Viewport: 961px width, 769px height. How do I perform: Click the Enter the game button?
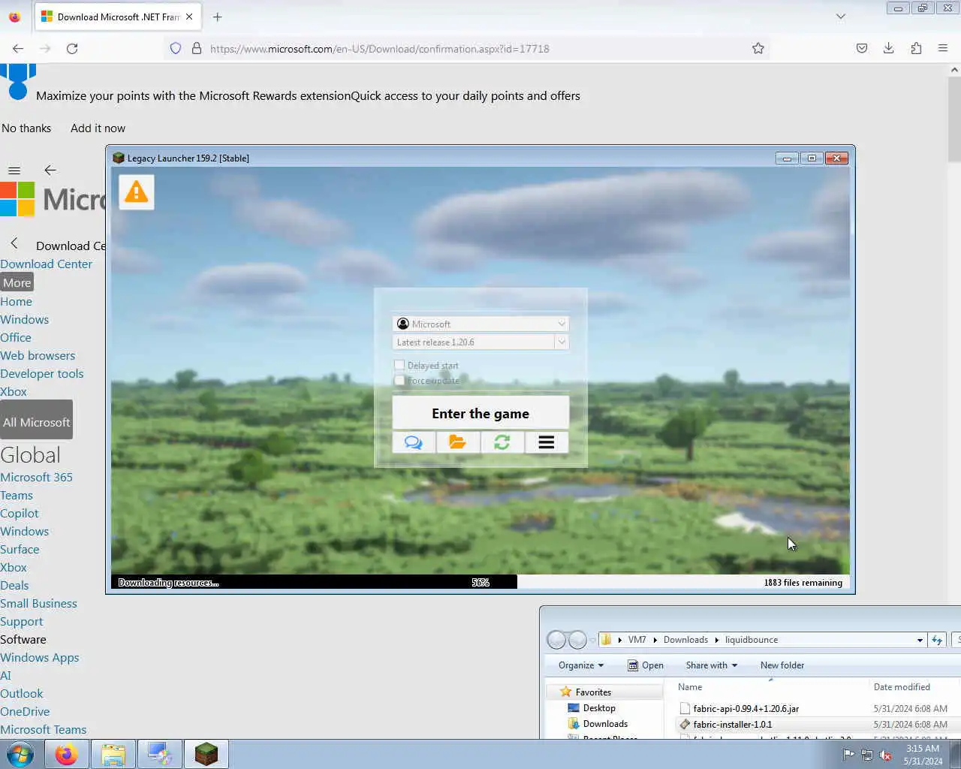[480, 413]
